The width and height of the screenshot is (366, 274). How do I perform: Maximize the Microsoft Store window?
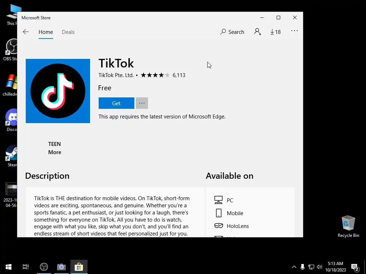pos(278,18)
